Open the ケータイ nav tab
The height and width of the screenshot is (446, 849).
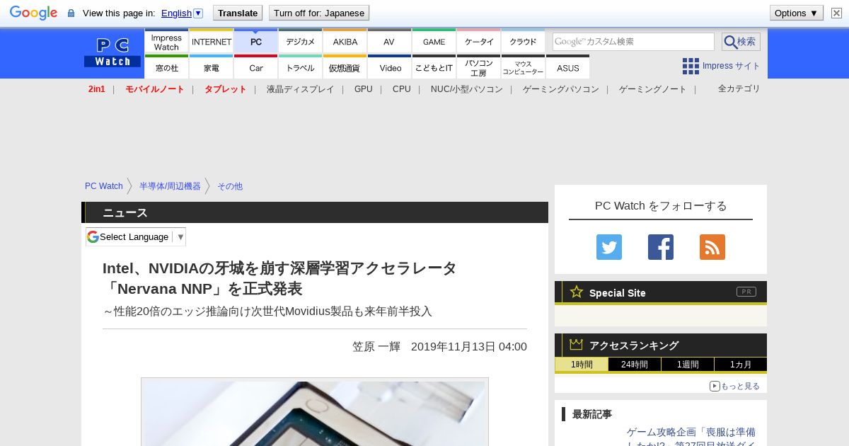coord(479,42)
